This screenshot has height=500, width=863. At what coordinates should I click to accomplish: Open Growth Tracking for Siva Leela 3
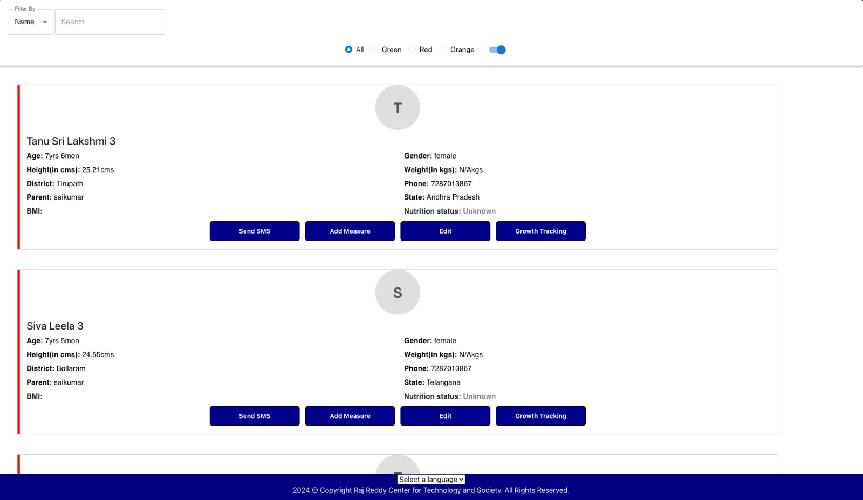click(540, 416)
